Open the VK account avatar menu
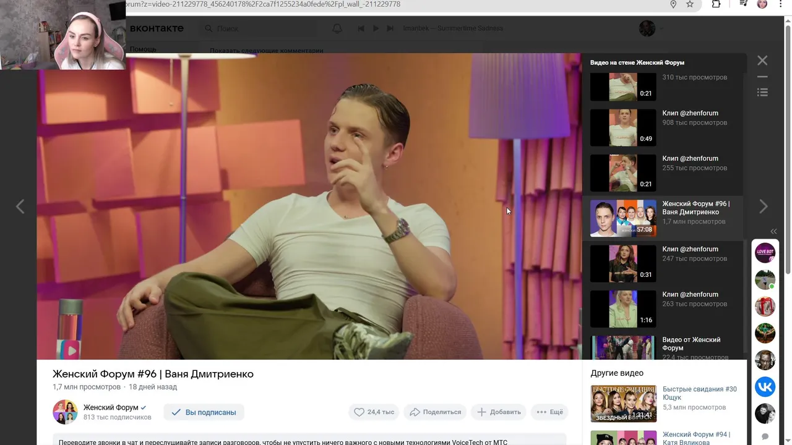 tap(647, 28)
